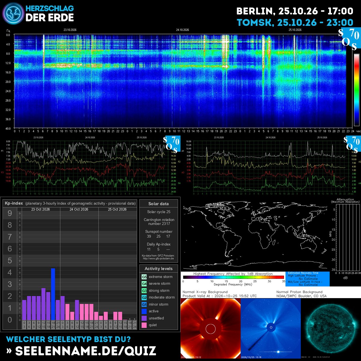361x361 pixels.
Task: Open the blue coronagraph sun image
Action: point(271,328)
